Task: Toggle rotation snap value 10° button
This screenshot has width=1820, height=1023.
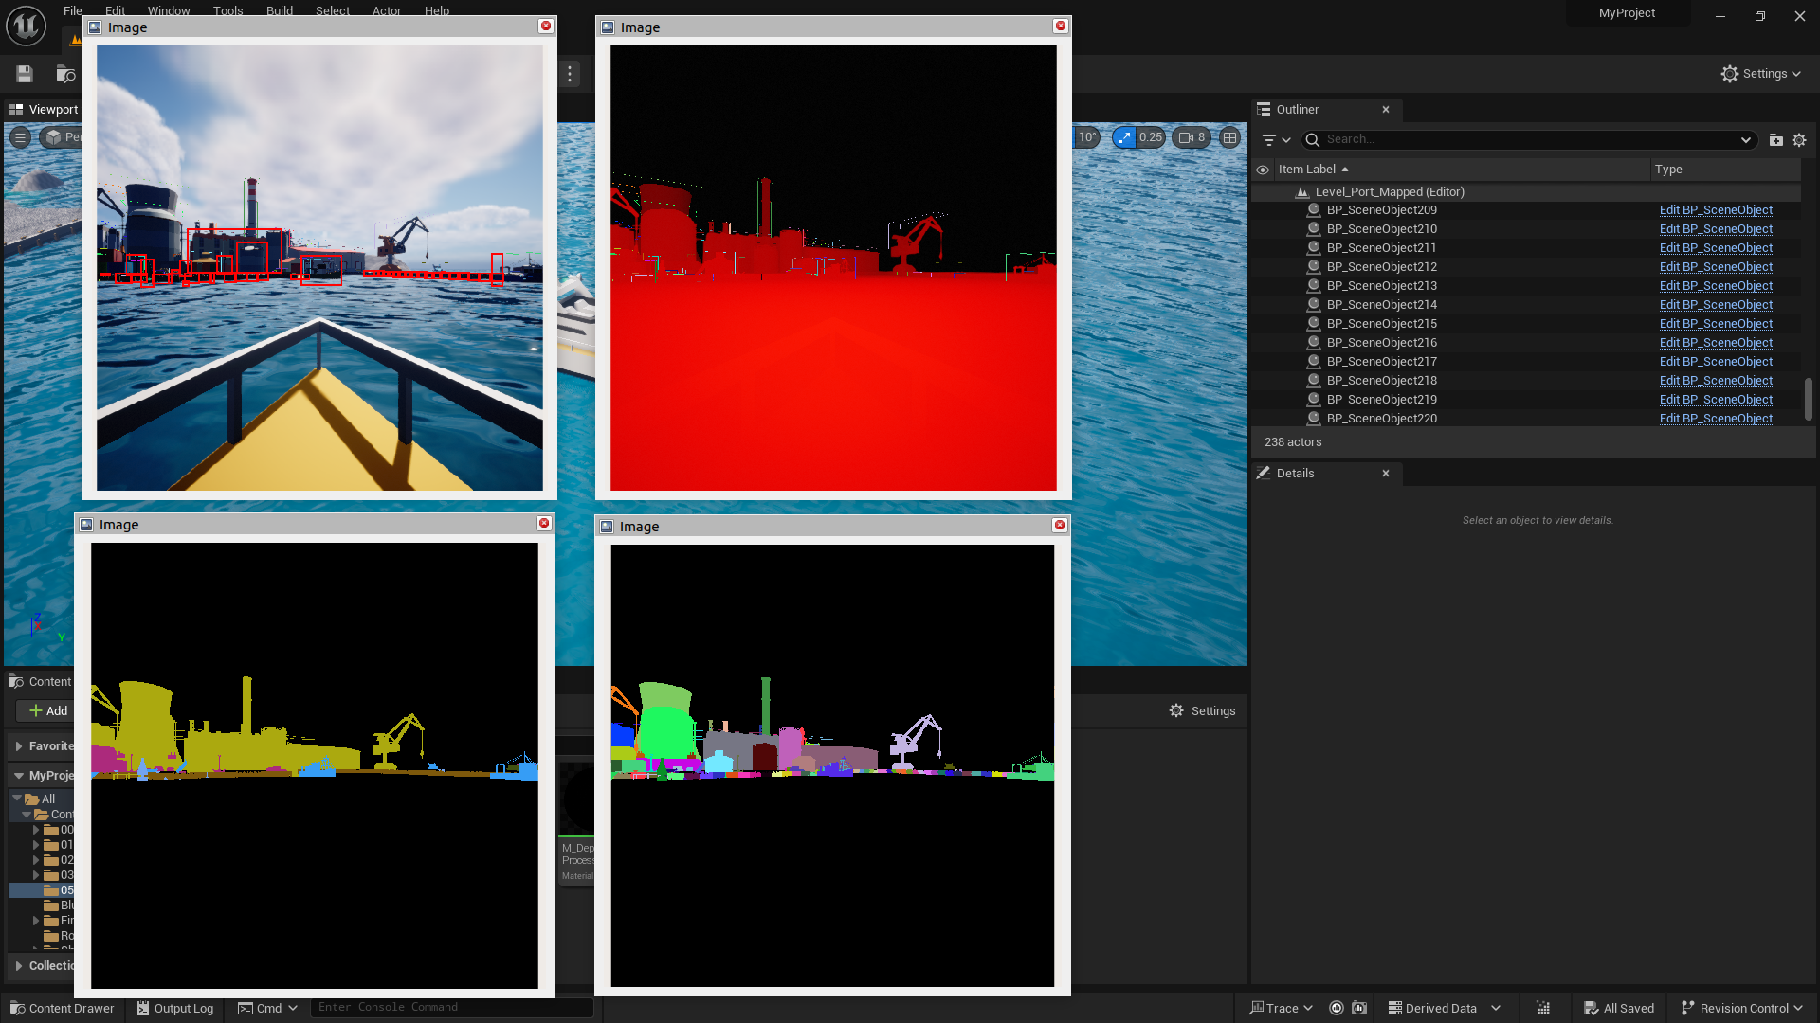Action: point(1087,137)
